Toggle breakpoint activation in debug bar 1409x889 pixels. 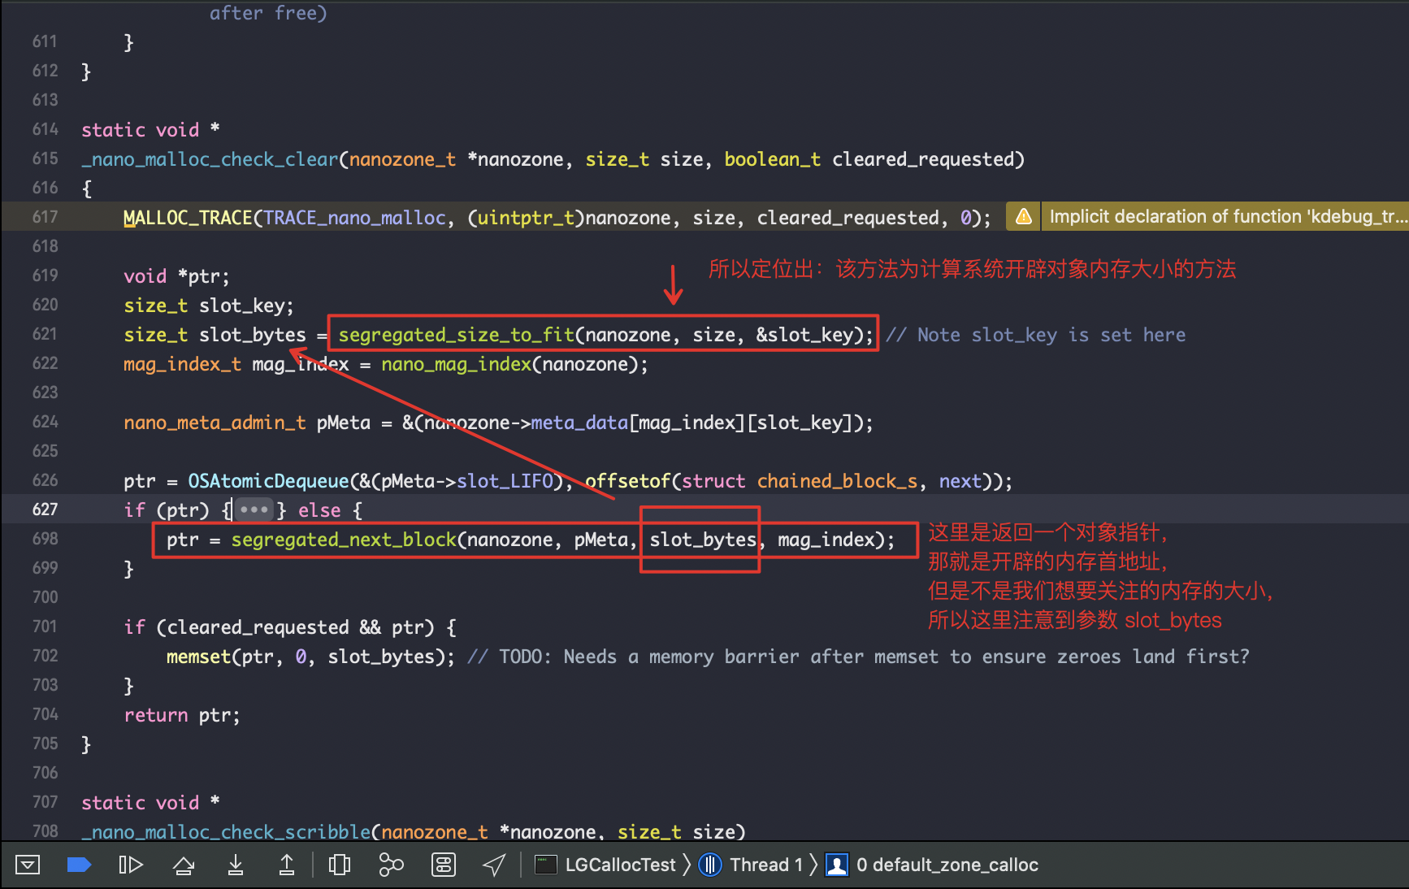coord(79,865)
